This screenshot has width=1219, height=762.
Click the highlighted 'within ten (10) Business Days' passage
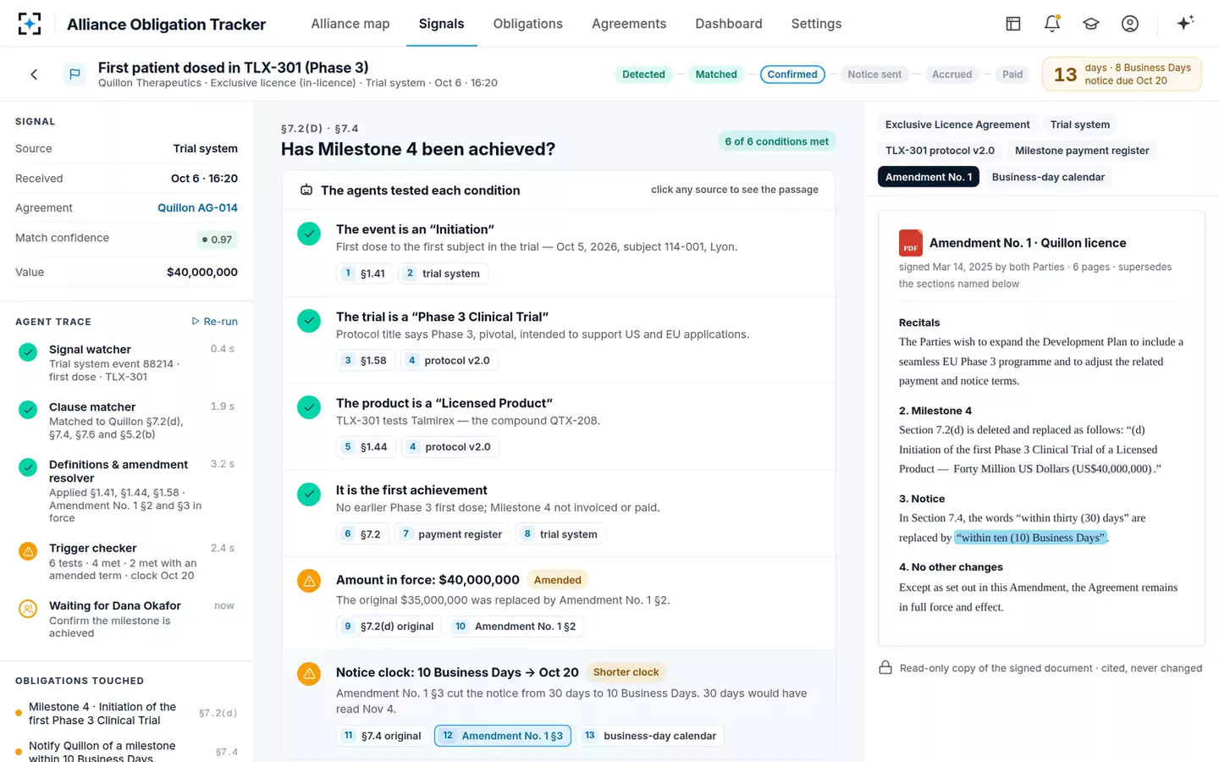tap(1030, 538)
